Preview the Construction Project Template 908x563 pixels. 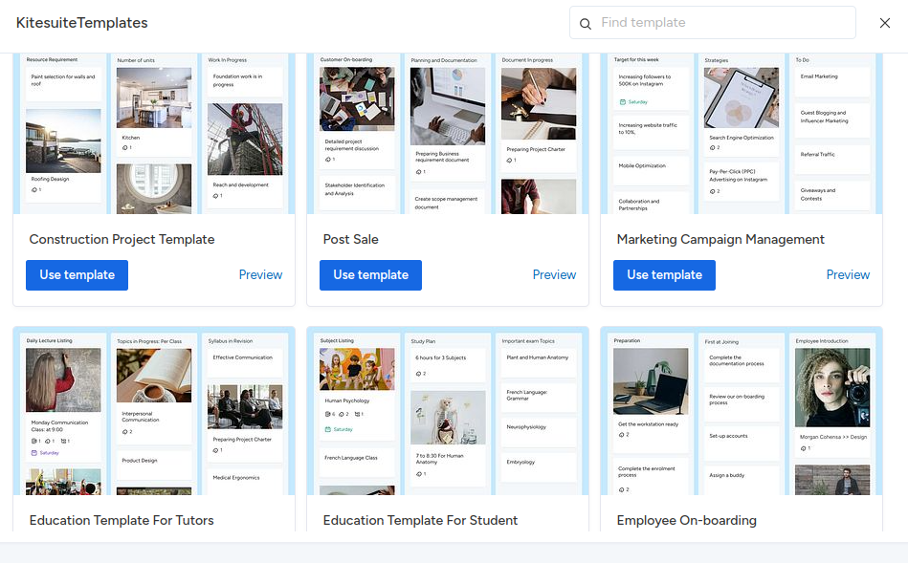(260, 274)
